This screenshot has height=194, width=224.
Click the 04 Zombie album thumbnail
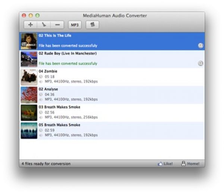click(29, 77)
